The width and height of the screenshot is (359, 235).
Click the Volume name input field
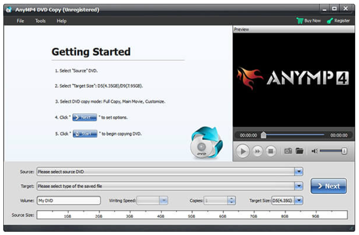[69, 201]
